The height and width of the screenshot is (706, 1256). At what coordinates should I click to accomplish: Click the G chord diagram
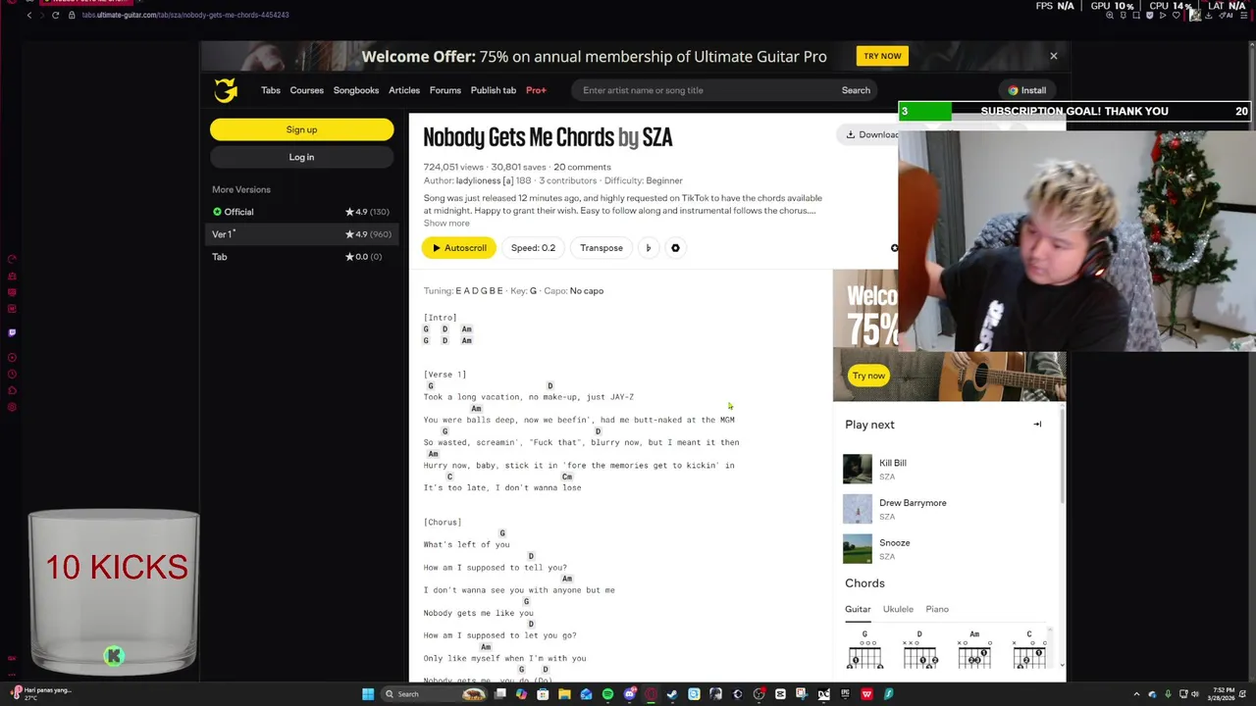(864, 649)
